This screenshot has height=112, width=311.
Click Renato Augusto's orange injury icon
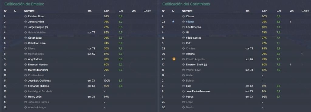174,59
